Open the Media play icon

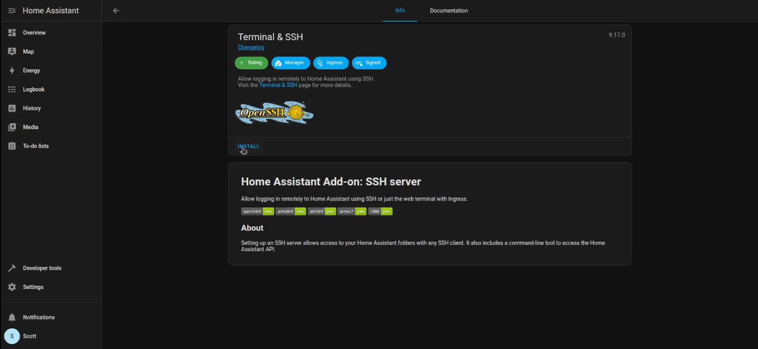(12, 127)
